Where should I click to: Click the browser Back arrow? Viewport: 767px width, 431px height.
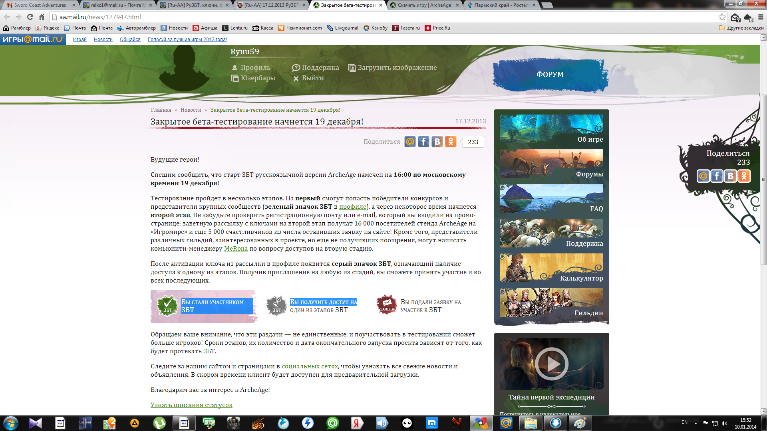click(x=7, y=17)
